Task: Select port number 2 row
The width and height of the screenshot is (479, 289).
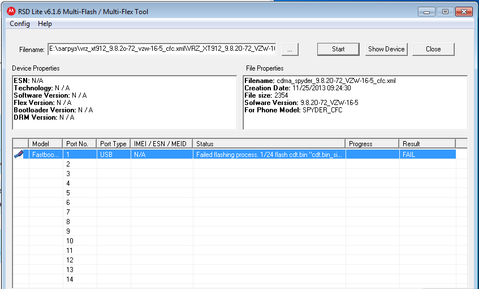Action: [240, 164]
